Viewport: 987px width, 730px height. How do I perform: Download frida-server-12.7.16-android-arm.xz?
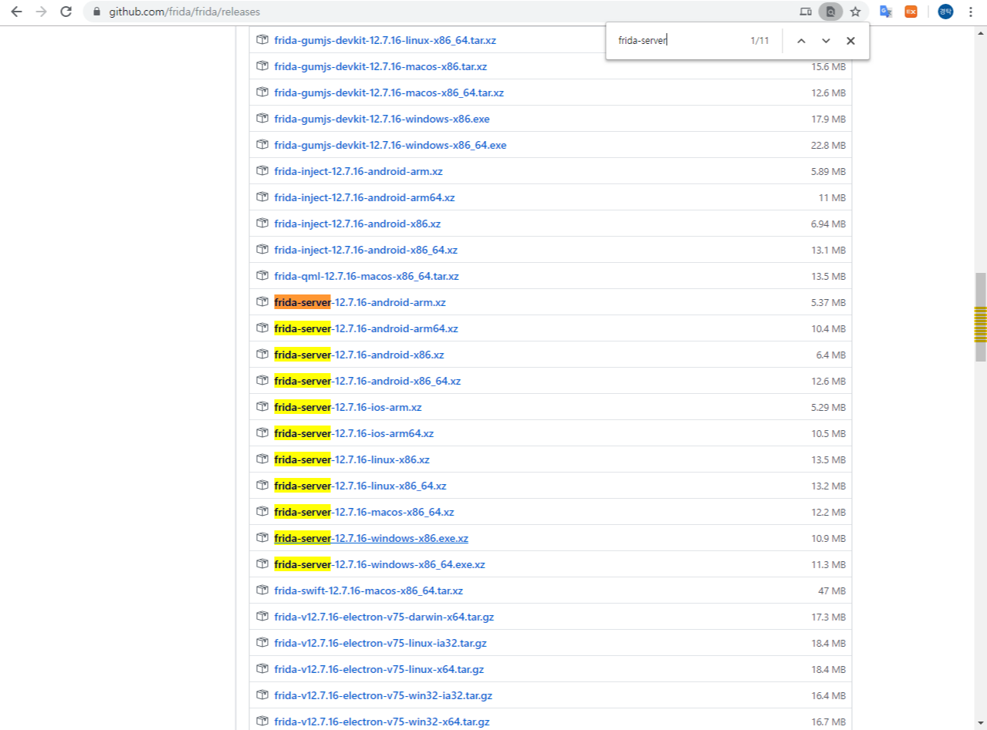click(x=360, y=302)
